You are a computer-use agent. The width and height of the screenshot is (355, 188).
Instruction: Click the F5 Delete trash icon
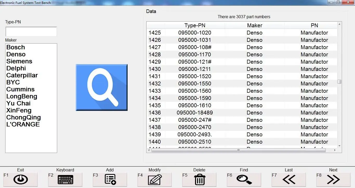tap(200, 179)
